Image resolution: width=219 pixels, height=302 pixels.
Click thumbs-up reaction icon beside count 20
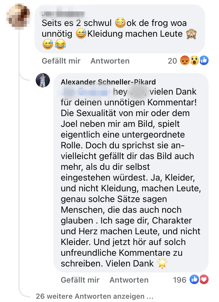204,61
